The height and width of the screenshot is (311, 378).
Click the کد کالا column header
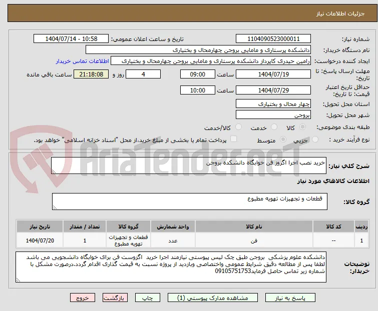tap(333, 226)
